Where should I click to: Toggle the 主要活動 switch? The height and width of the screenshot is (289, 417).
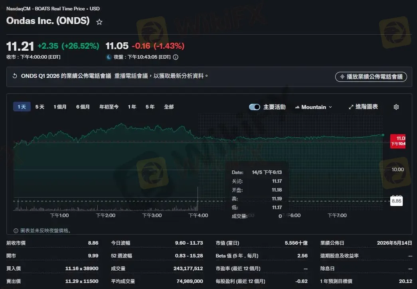point(255,107)
